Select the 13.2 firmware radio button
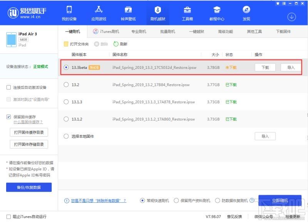The width and height of the screenshot is (308, 222). click(x=66, y=85)
